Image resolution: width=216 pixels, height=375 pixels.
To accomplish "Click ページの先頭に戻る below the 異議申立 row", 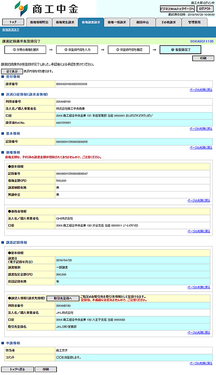I will pyautogui.click(x=199, y=200).
